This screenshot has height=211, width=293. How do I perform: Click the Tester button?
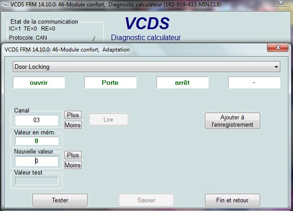click(x=60, y=200)
